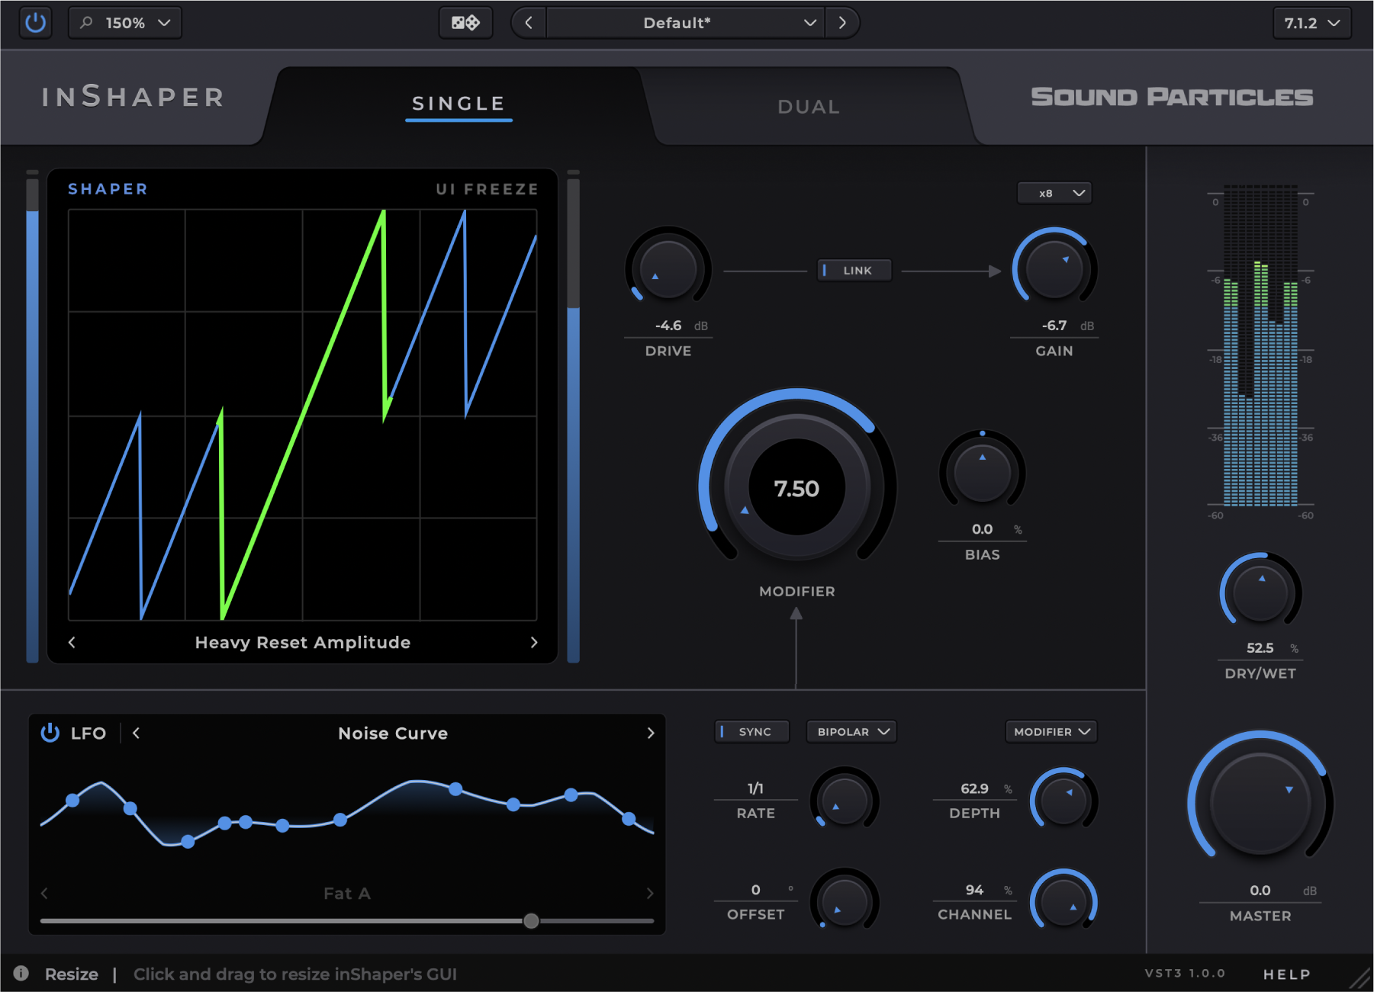Click the HELP link
The height and width of the screenshot is (992, 1374).
(x=1286, y=974)
